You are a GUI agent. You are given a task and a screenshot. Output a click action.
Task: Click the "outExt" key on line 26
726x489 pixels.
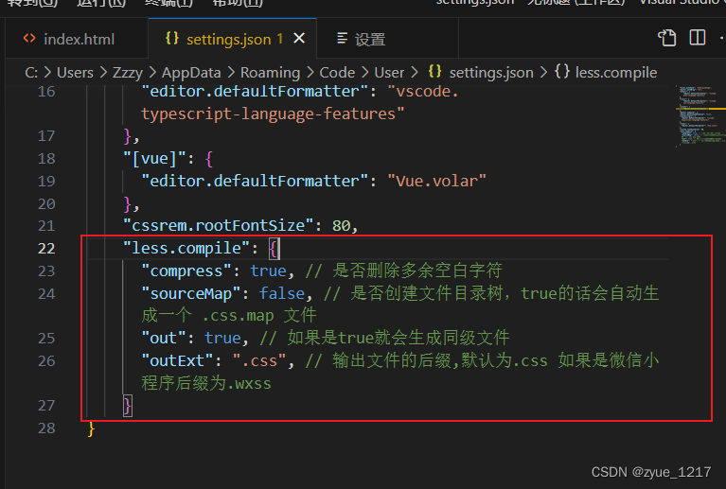(x=177, y=360)
